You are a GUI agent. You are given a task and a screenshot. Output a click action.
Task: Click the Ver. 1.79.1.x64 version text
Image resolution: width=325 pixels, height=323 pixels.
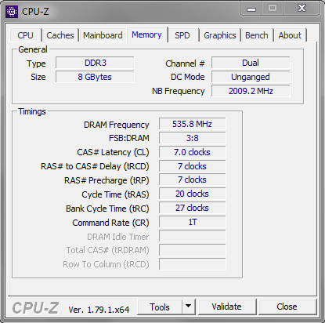pyautogui.click(x=99, y=310)
